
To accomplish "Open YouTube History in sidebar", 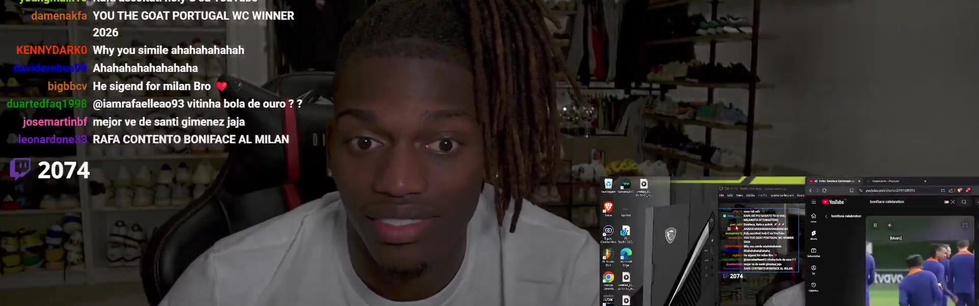I will click(814, 286).
